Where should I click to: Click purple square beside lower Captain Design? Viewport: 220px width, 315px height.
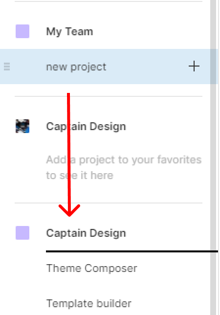pos(22,233)
